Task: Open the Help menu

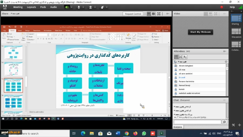Action: point(232,7)
